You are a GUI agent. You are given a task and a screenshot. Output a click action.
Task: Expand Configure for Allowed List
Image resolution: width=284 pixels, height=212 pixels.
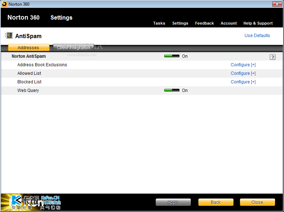pos(243,73)
